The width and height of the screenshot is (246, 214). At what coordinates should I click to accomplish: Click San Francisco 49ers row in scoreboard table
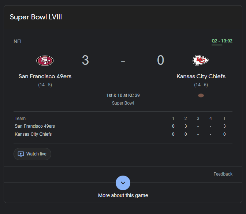35,126
